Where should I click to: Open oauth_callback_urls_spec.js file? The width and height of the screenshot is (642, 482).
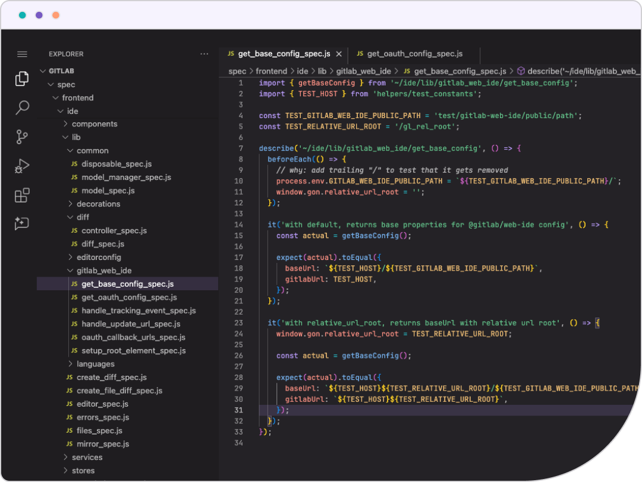pos(133,337)
